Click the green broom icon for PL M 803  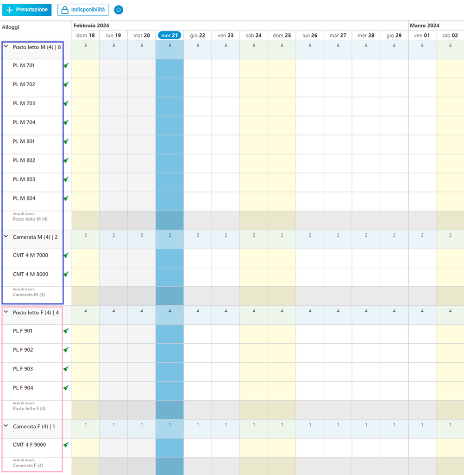coord(66,180)
